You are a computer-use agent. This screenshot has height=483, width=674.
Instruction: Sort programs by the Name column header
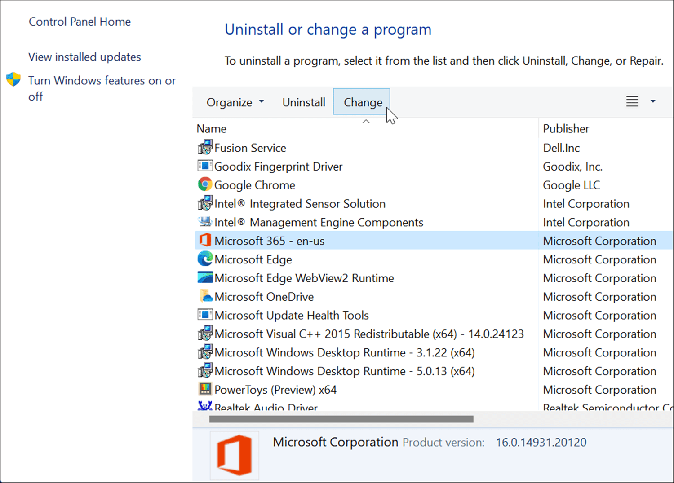coord(212,129)
